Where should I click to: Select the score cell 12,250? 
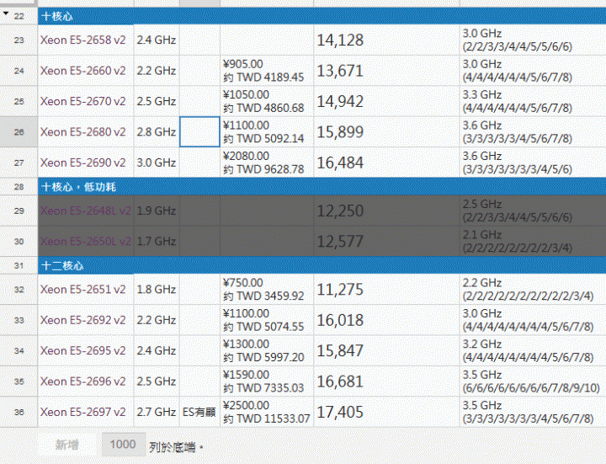(386, 211)
